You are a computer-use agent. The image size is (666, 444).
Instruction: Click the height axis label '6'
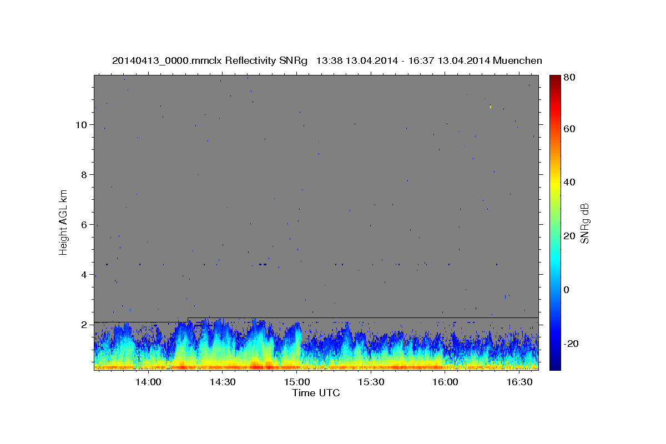pos(84,225)
